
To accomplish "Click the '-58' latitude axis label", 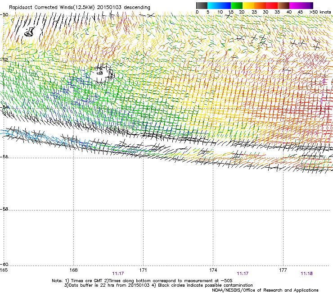I will pyautogui.click(x=4, y=209).
